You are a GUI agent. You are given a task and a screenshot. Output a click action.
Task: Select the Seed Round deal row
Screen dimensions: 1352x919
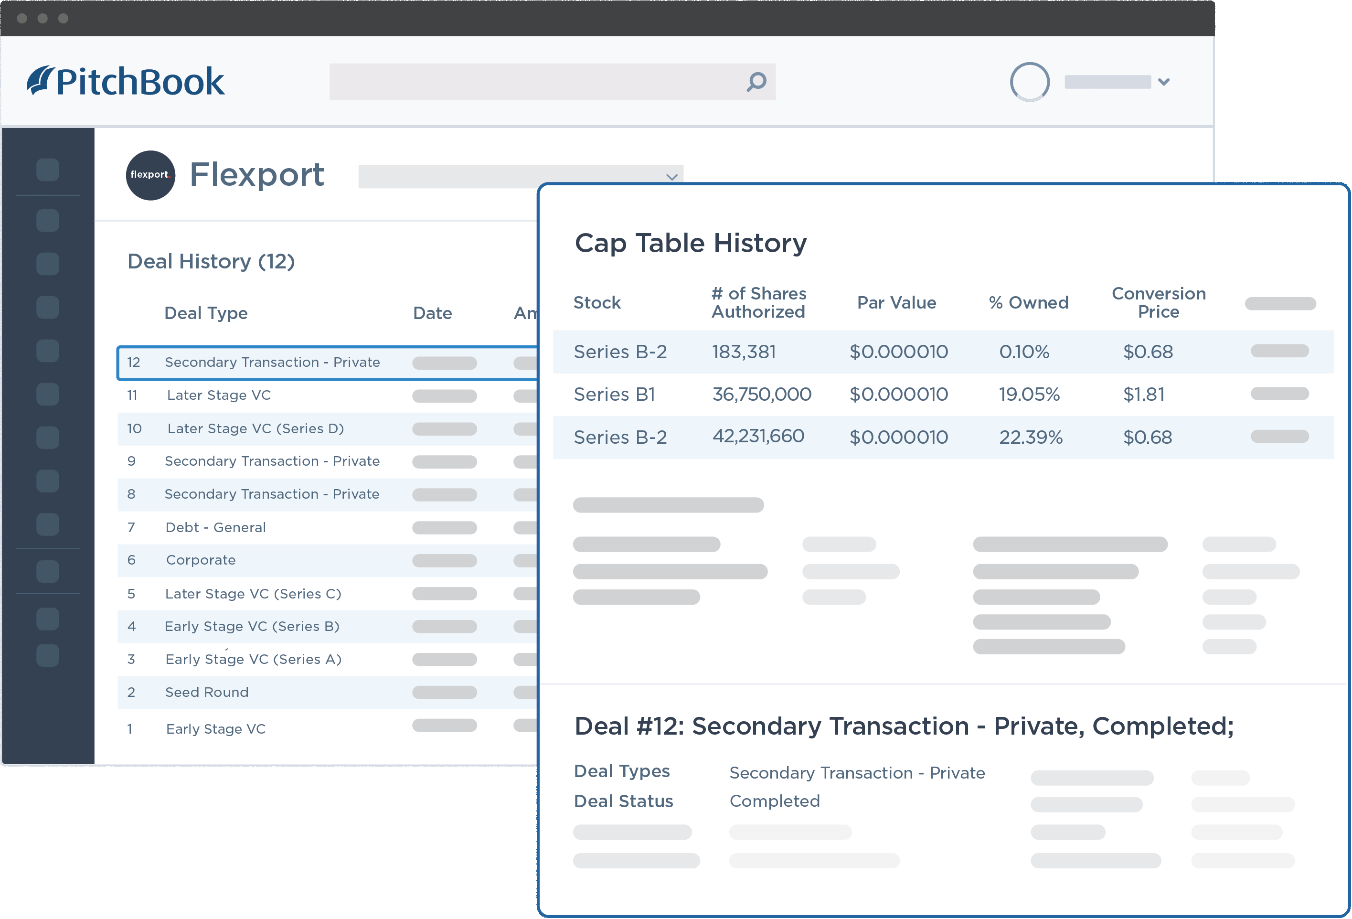click(x=327, y=693)
